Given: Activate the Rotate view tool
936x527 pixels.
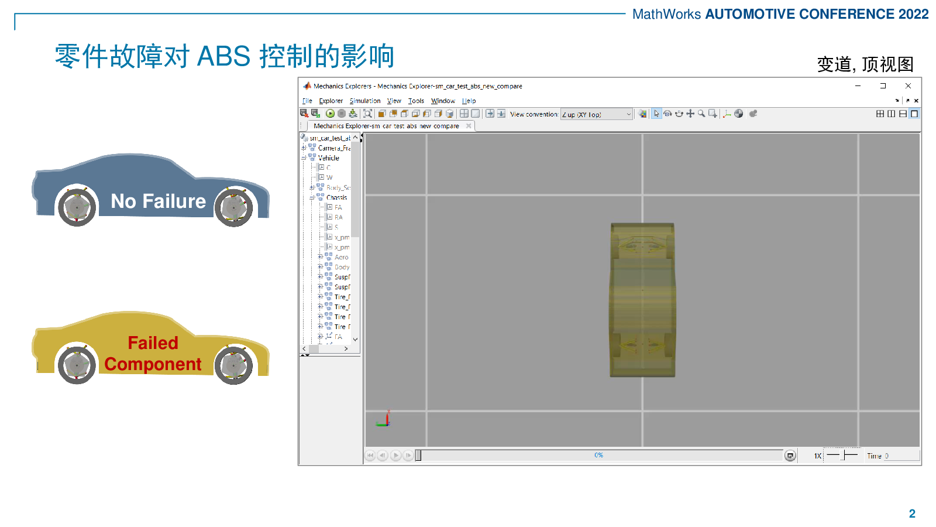Looking at the screenshot, I should [x=667, y=114].
